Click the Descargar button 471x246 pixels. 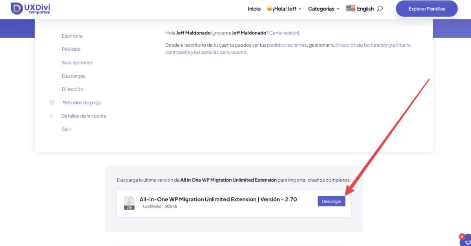(332, 201)
